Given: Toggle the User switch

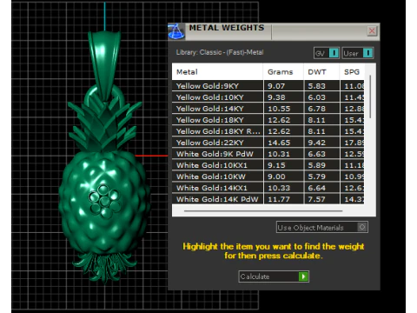Looking at the screenshot, I should [358, 53].
